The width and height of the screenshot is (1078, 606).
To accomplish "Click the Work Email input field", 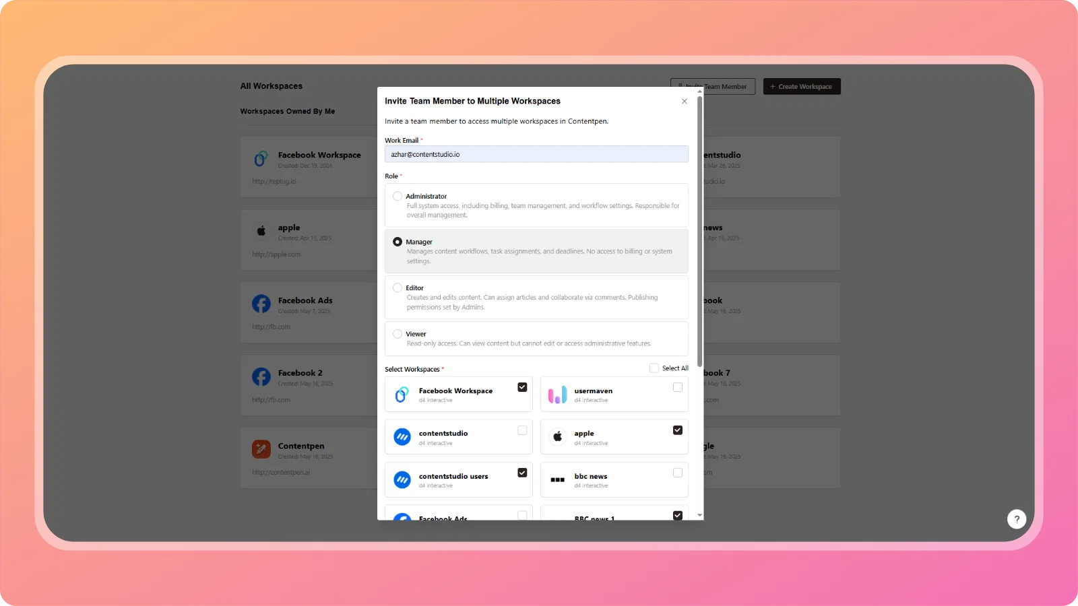I will tap(536, 154).
